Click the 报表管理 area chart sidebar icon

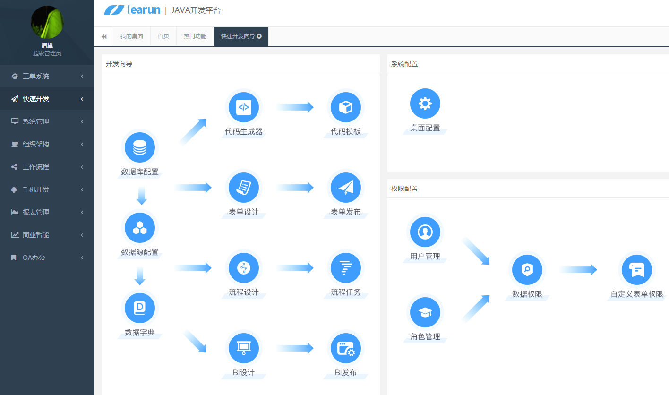[15, 212]
